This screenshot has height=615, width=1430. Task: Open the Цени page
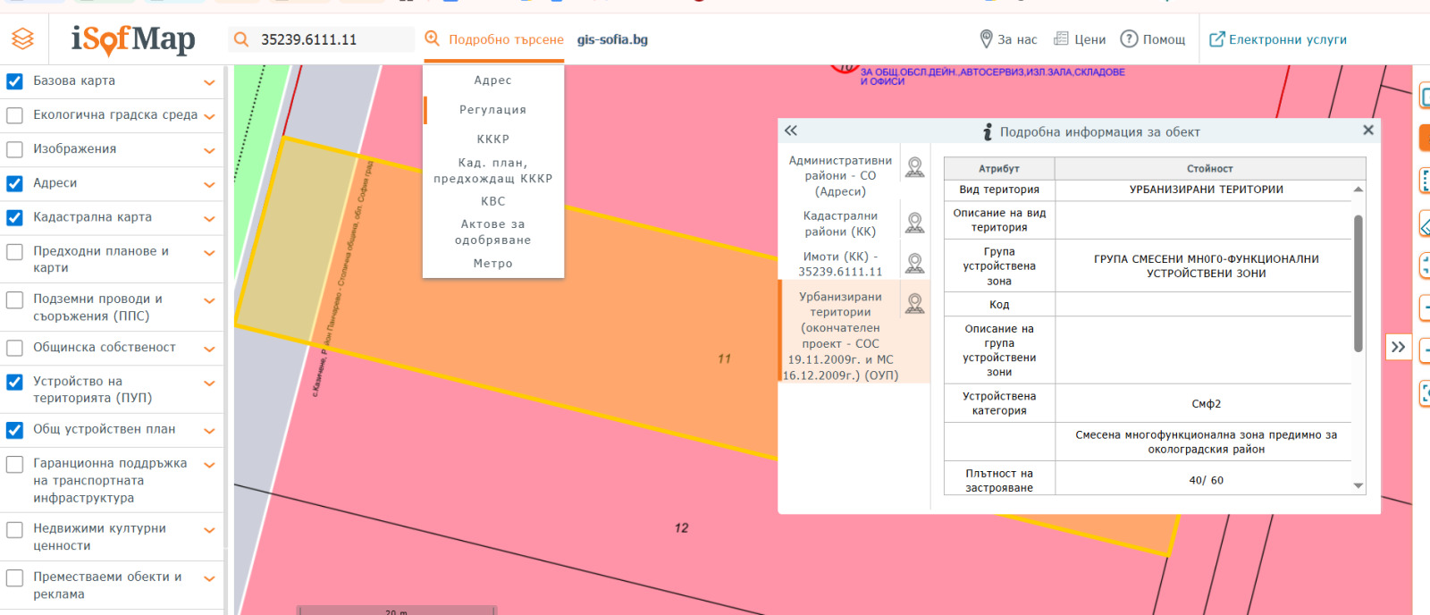click(x=1080, y=39)
